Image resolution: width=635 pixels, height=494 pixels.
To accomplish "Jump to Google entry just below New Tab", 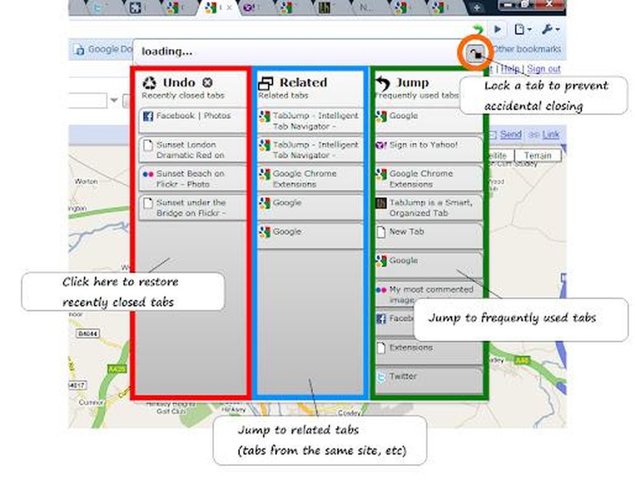I will pos(429,265).
